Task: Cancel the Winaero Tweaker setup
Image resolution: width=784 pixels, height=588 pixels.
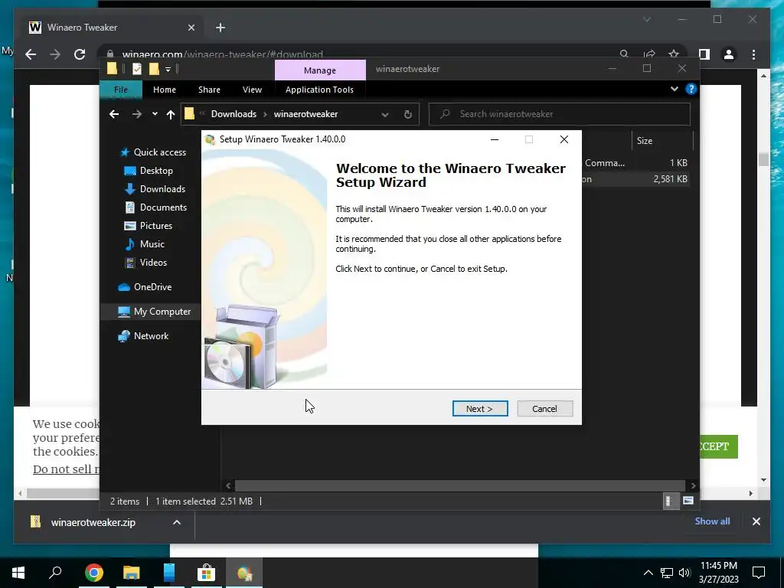Action: coord(544,409)
